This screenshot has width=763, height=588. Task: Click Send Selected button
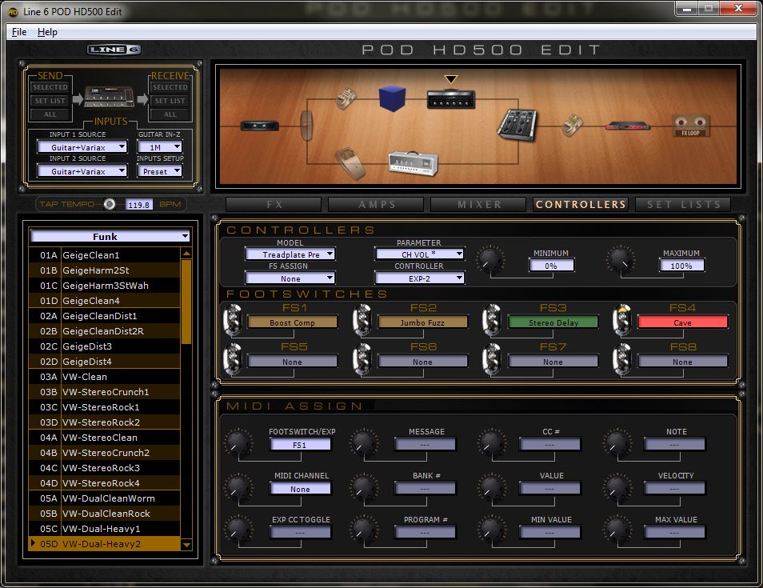pos(50,87)
